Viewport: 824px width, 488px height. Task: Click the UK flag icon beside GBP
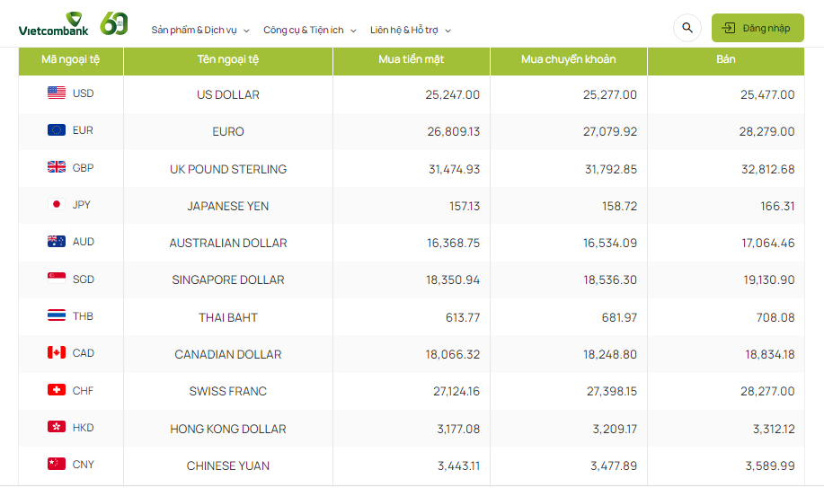57,167
